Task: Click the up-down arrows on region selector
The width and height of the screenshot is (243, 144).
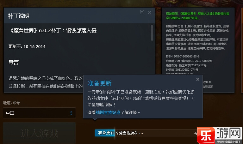Action: [x=71, y=113]
